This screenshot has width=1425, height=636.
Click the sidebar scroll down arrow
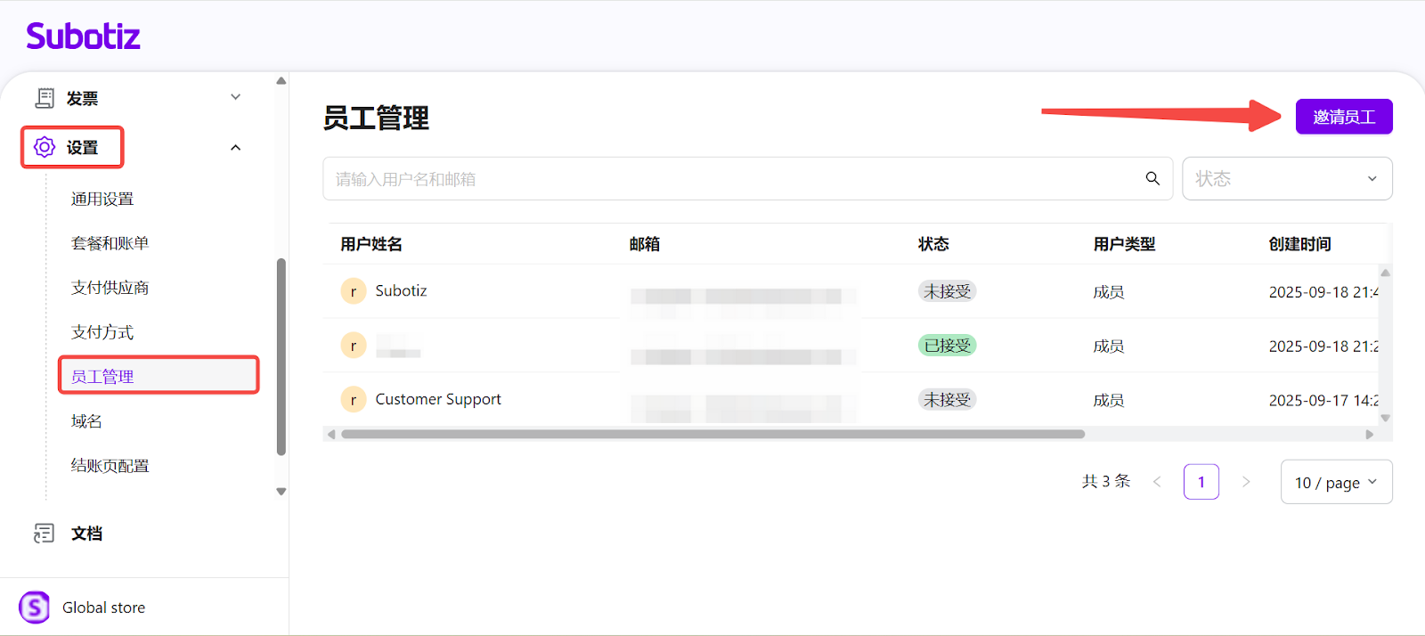[281, 492]
